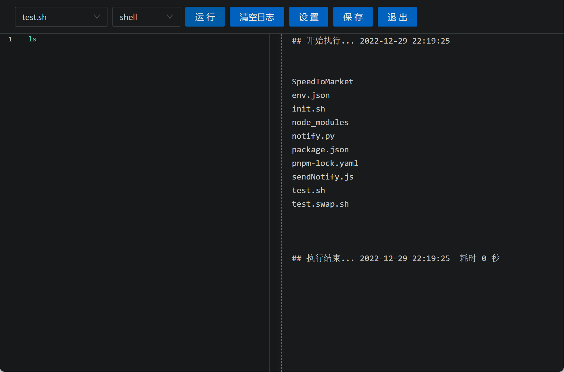Click the 执行结束 summary line
The height and width of the screenshot is (372, 564).
(x=395, y=258)
